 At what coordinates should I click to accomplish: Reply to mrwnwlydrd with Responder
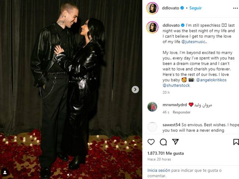click(x=182, y=112)
